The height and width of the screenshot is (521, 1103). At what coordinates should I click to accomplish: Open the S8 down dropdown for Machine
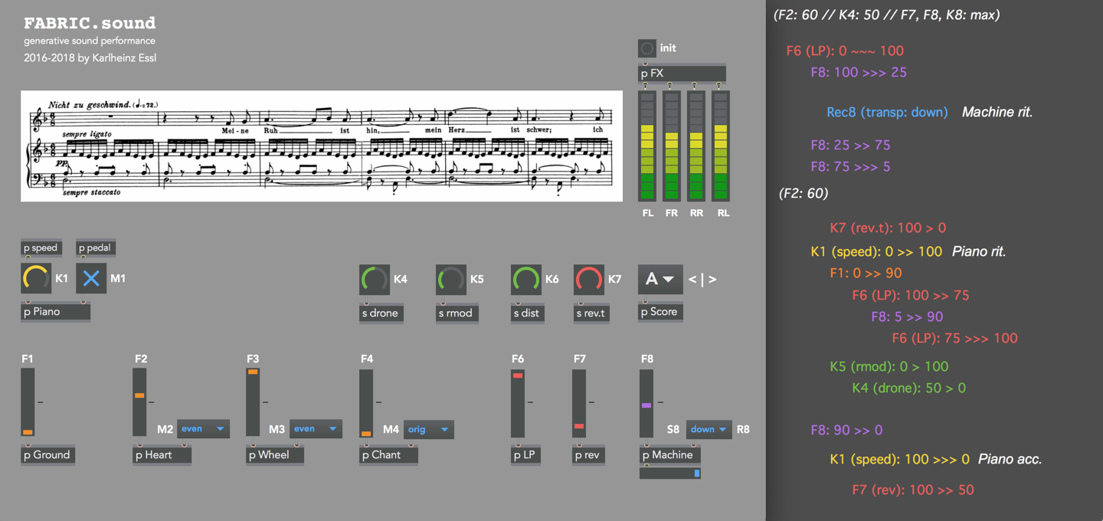(709, 429)
